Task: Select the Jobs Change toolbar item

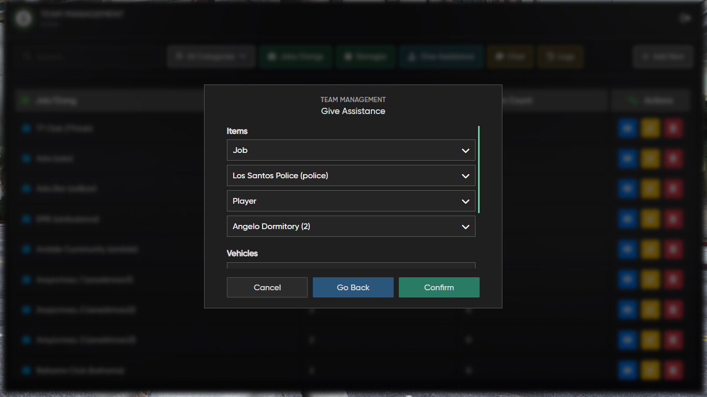Action: (295, 56)
